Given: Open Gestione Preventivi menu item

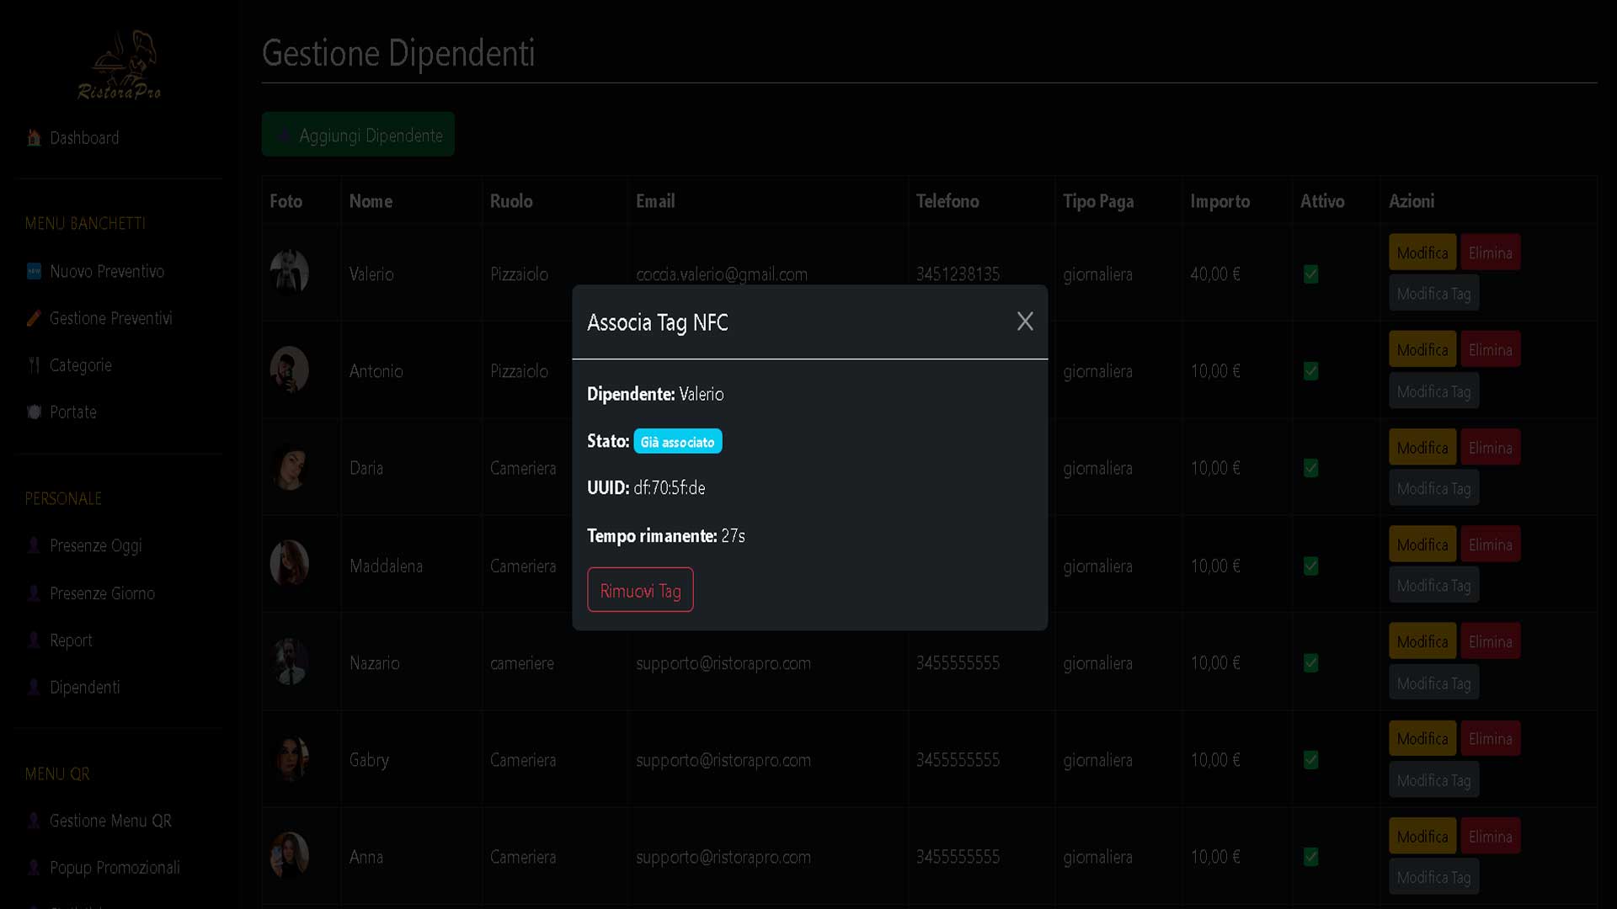Looking at the screenshot, I should tap(111, 319).
